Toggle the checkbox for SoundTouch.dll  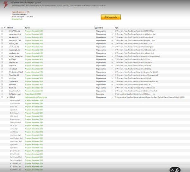[x=2, y=91]
